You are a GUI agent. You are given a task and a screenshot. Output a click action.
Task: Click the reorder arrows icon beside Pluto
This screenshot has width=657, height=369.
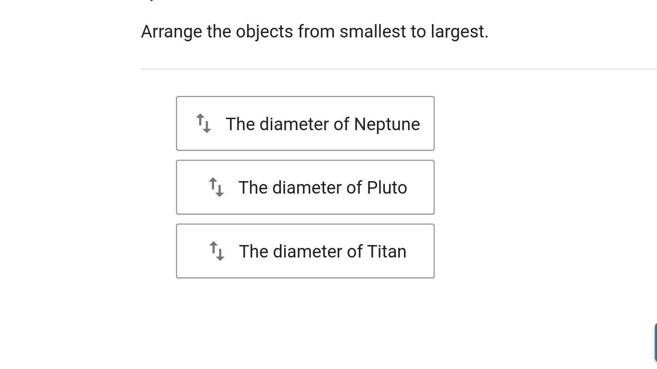click(x=216, y=187)
